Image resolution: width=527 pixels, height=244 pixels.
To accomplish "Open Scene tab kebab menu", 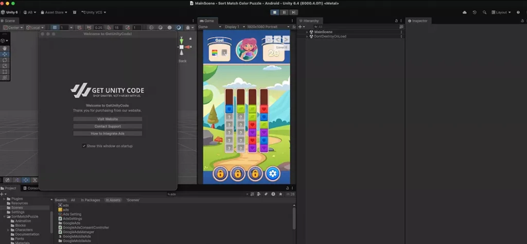I will tap(193, 21).
